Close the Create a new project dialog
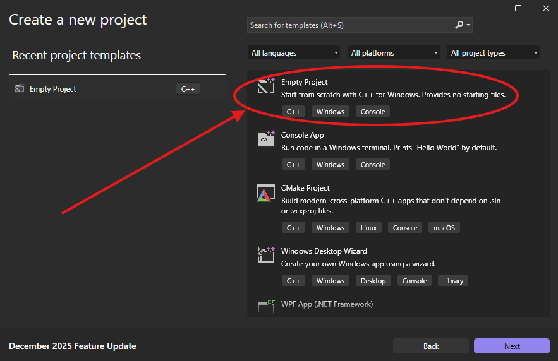 click(x=546, y=8)
